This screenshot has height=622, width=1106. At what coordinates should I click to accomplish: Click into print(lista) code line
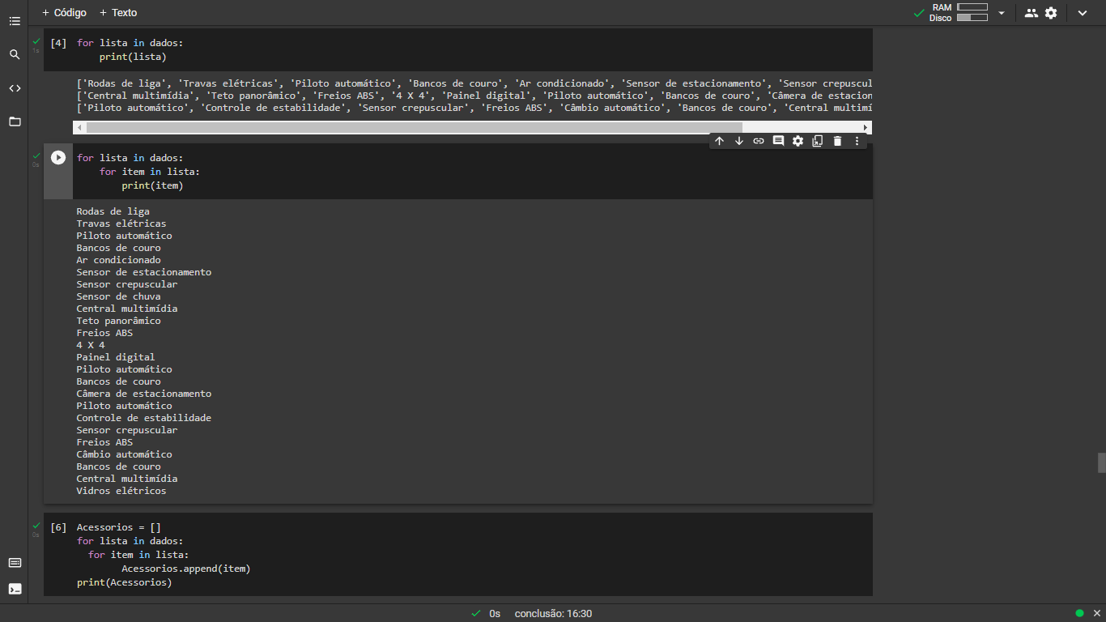coord(133,57)
